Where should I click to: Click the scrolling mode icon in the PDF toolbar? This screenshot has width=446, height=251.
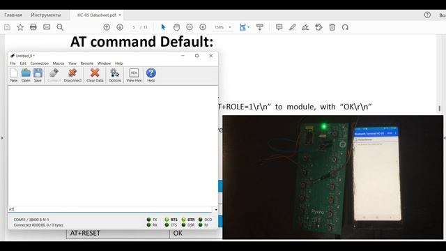tap(260, 27)
